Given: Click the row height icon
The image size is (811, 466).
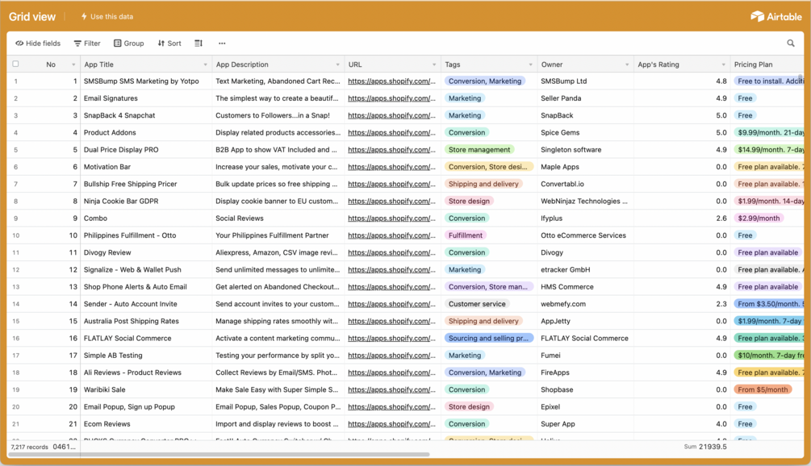Looking at the screenshot, I should [x=199, y=44].
